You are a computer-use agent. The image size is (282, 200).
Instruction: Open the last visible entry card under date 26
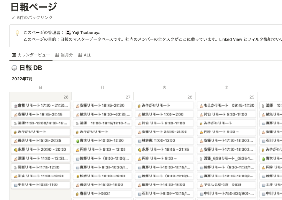click(x=40, y=185)
